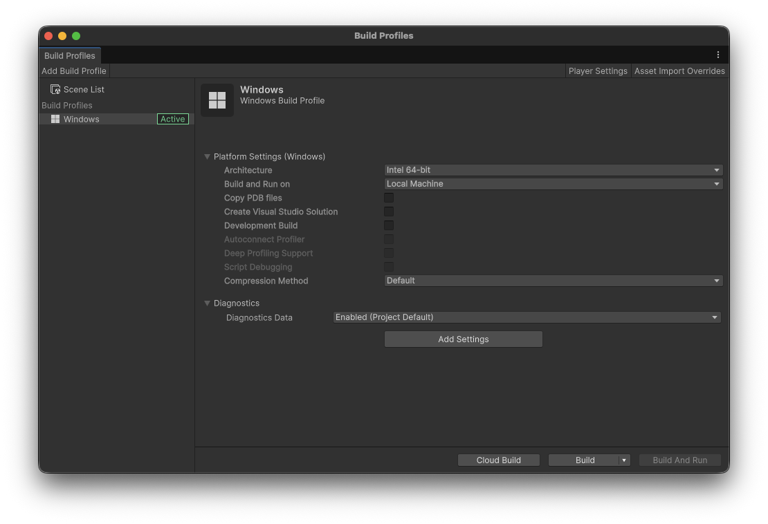Open the three-dot window options menu

coord(718,55)
